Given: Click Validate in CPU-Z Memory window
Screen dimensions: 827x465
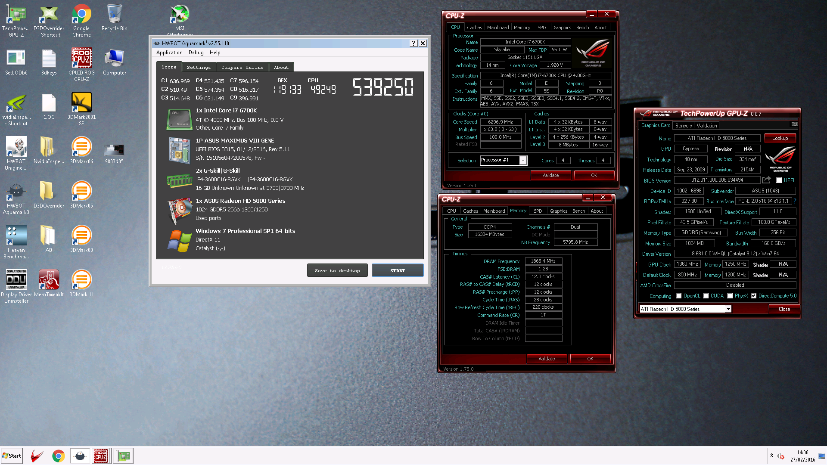Looking at the screenshot, I should pos(547,359).
